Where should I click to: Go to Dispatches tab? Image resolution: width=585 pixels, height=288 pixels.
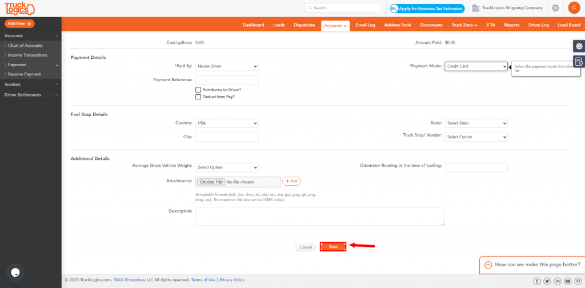[x=304, y=25]
